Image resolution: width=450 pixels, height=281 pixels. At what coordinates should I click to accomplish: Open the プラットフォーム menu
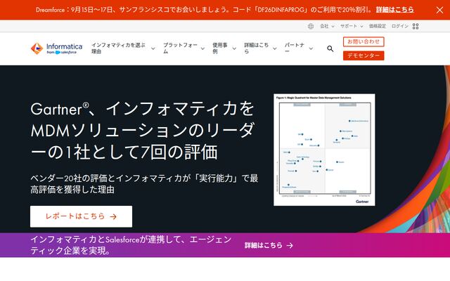[x=180, y=48]
